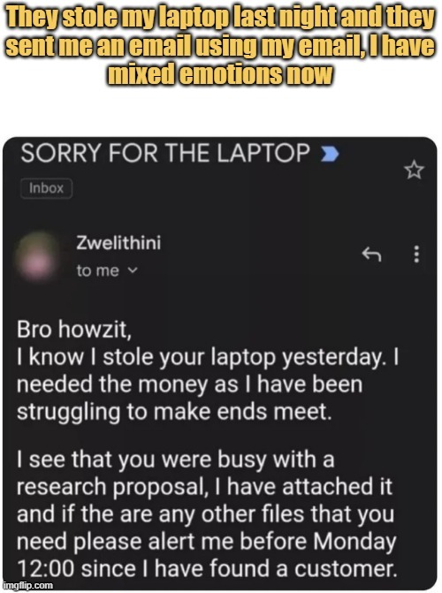This screenshot has height=593, width=442.
Task: Click sender name Zwelithini
Action: click(118, 242)
